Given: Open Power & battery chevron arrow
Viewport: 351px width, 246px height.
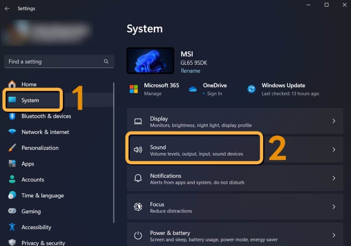Looking at the screenshot, I should pyautogui.click(x=334, y=235).
